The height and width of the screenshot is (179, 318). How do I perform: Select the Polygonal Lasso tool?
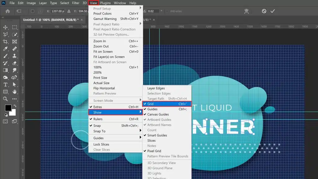click(6, 34)
